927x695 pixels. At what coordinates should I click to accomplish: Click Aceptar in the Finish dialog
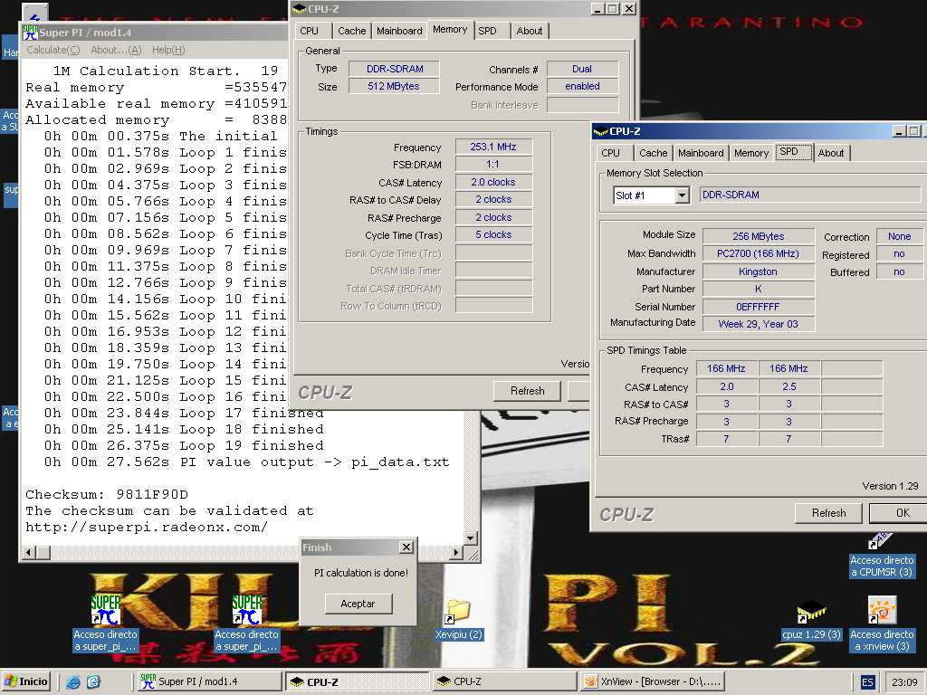coord(358,604)
